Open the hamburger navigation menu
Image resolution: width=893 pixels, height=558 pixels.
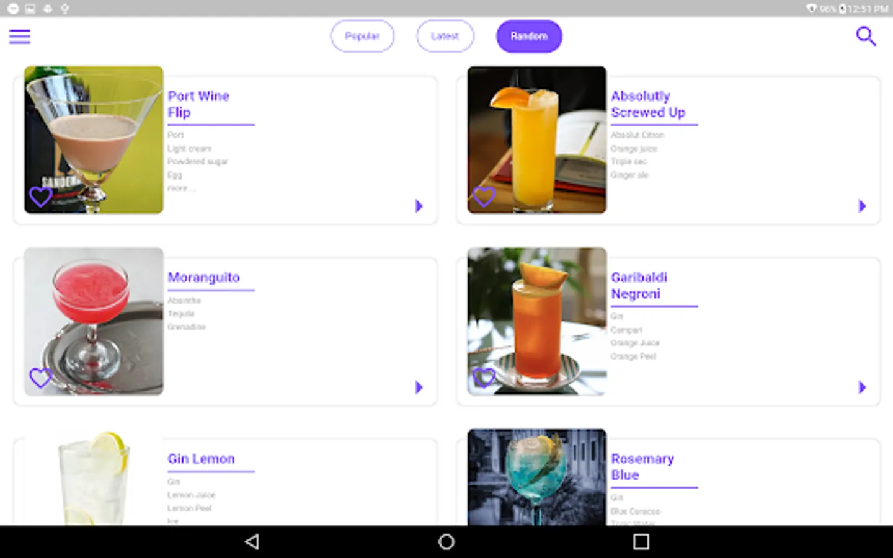coord(20,37)
